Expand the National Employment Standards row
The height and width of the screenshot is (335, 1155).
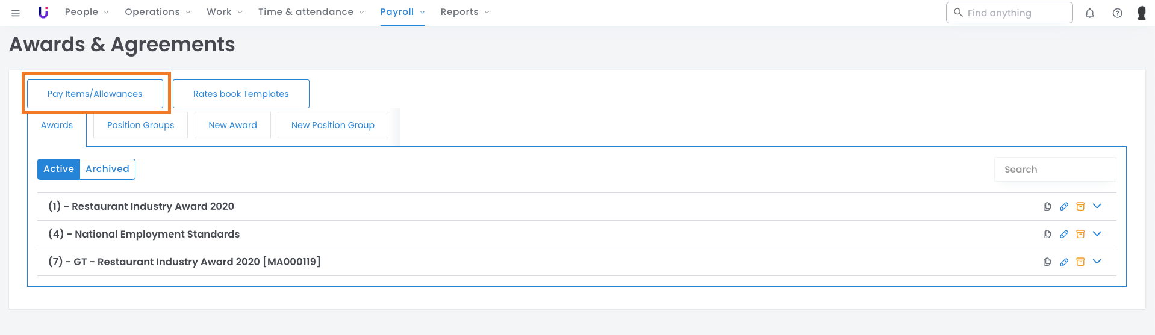(x=1097, y=234)
